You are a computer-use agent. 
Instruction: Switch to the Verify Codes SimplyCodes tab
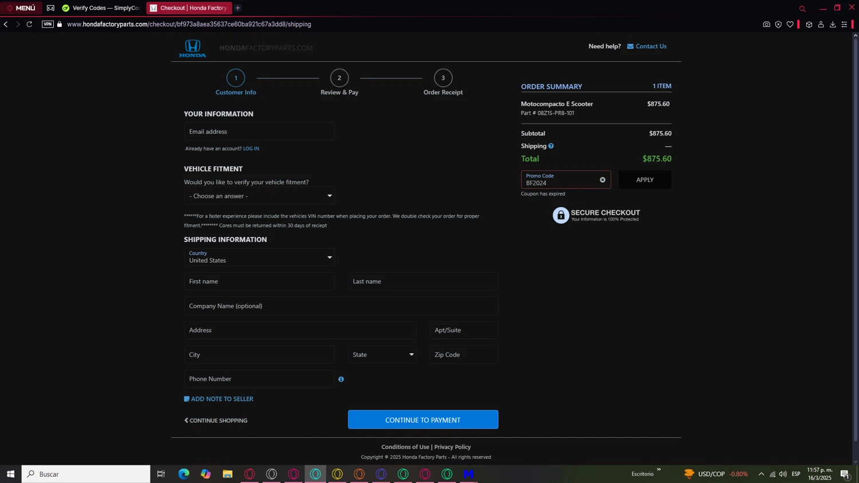coord(101,8)
